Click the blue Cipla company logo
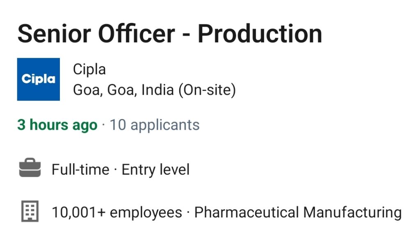 (x=38, y=79)
